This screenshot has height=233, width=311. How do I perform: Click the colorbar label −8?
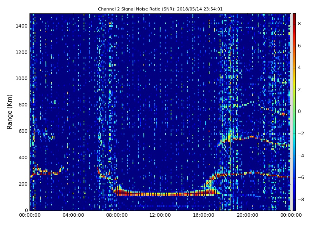click(301, 200)
